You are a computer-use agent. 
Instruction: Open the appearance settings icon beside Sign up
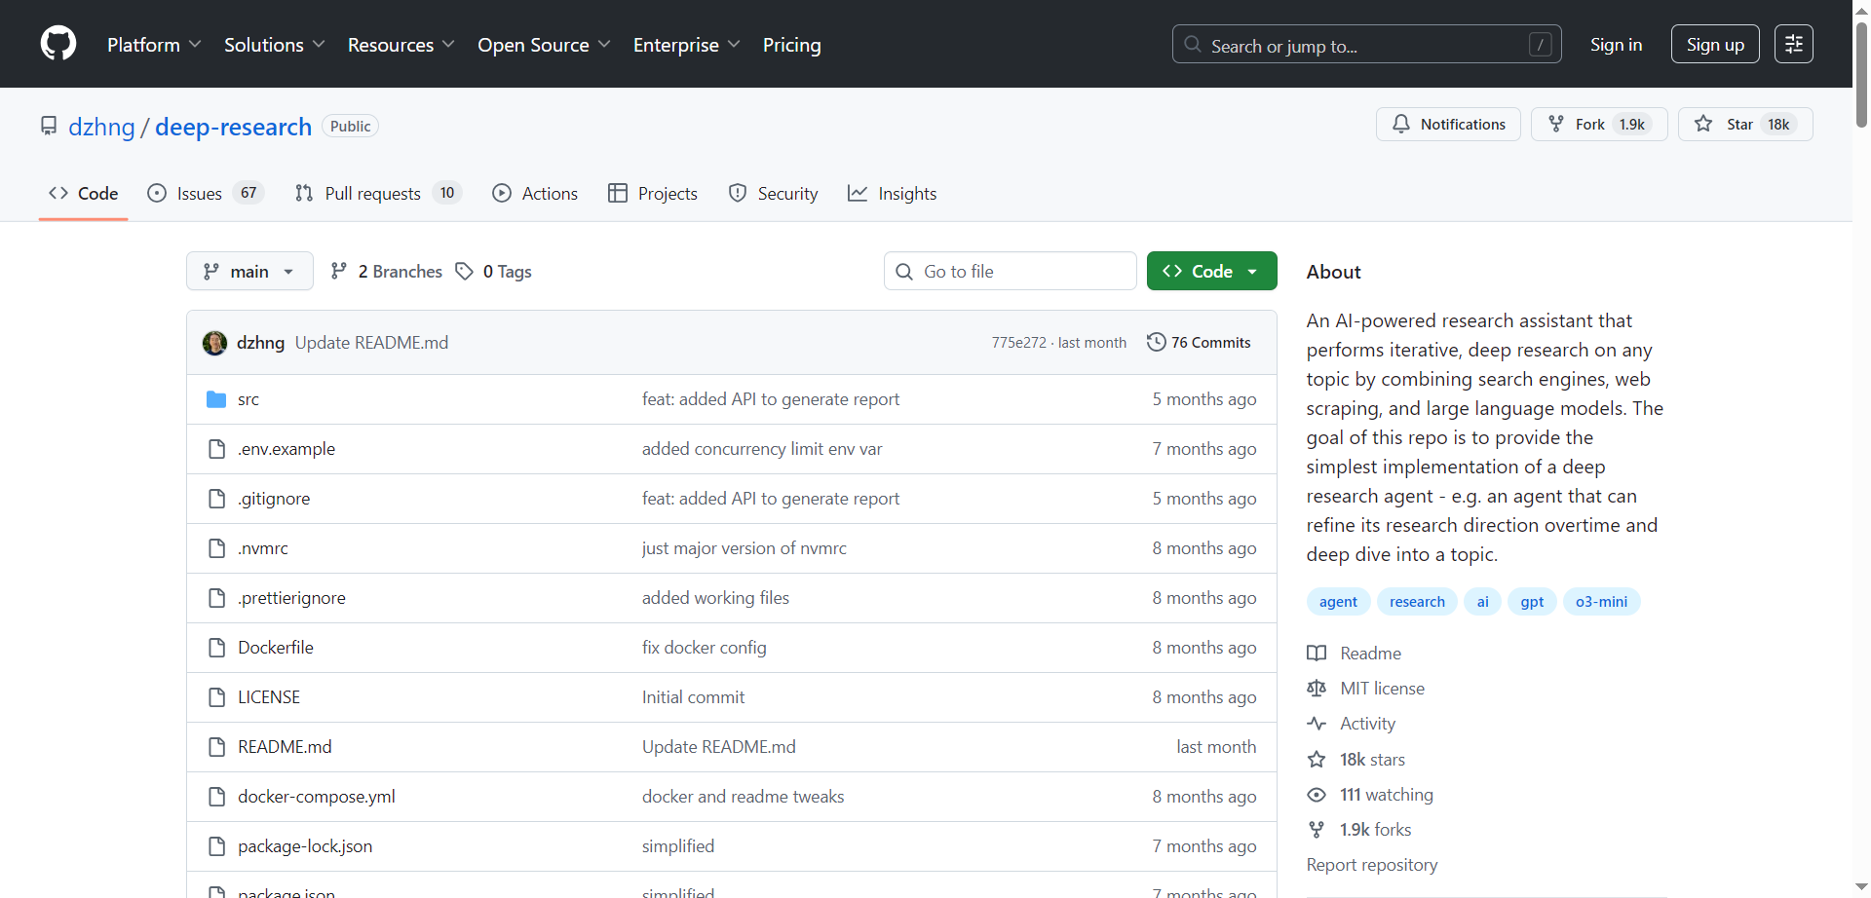point(1793,44)
